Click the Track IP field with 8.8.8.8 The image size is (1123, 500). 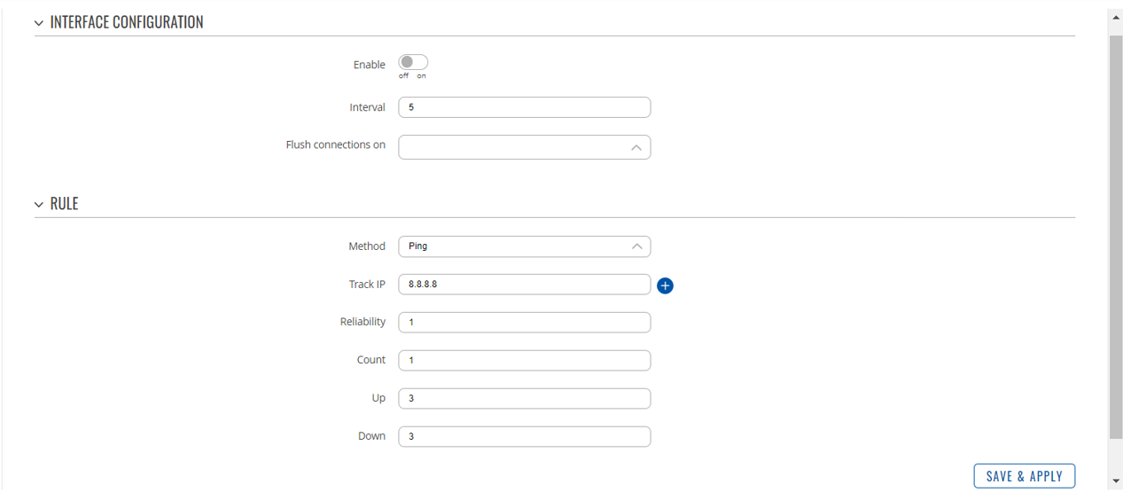pos(525,285)
